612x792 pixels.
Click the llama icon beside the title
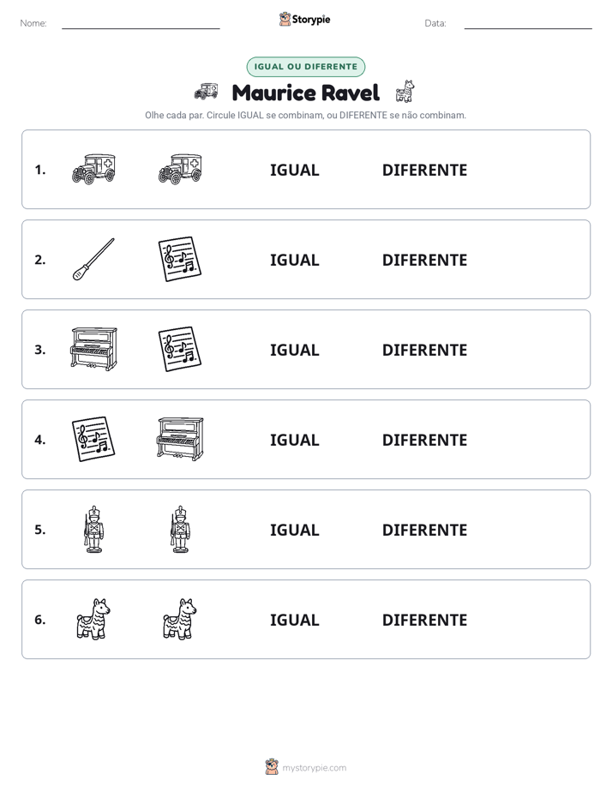tap(405, 91)
